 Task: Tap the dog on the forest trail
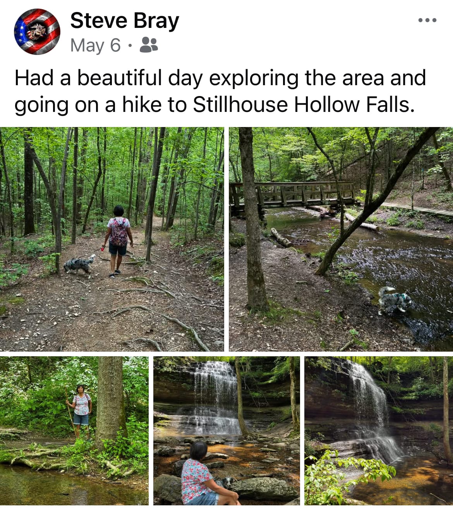tap(79, 265)
